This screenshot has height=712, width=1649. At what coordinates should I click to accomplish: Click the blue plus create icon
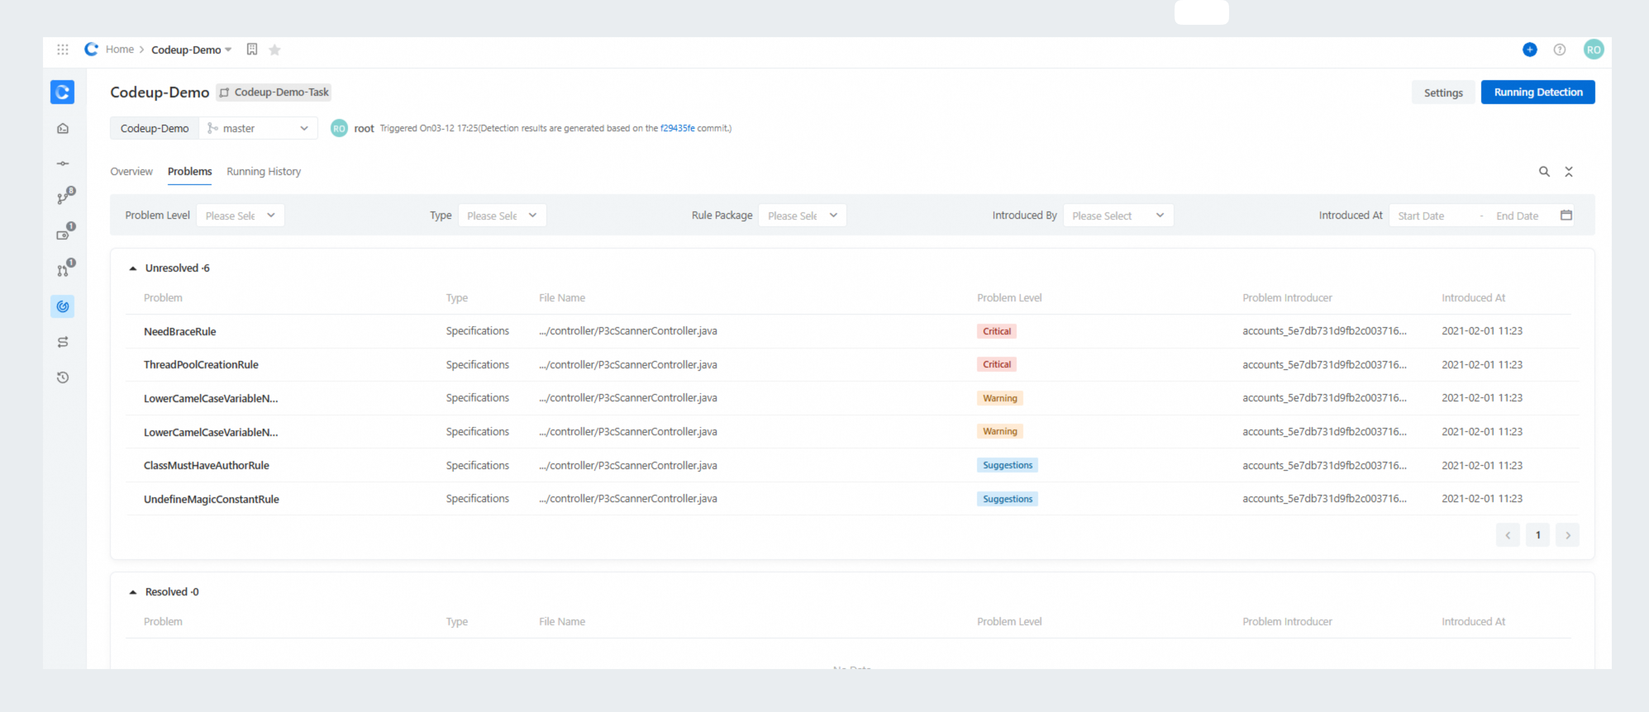(1529, 49)
